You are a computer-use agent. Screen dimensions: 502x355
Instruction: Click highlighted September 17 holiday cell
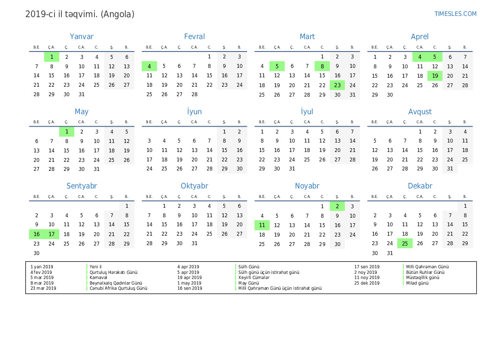pyautogui.click(x=52, y=234)
